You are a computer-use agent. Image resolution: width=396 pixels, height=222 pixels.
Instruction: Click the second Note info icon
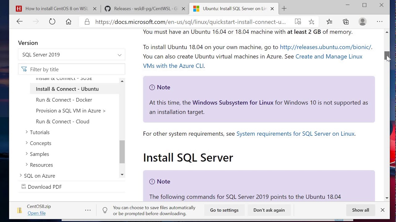pos(152,182)
